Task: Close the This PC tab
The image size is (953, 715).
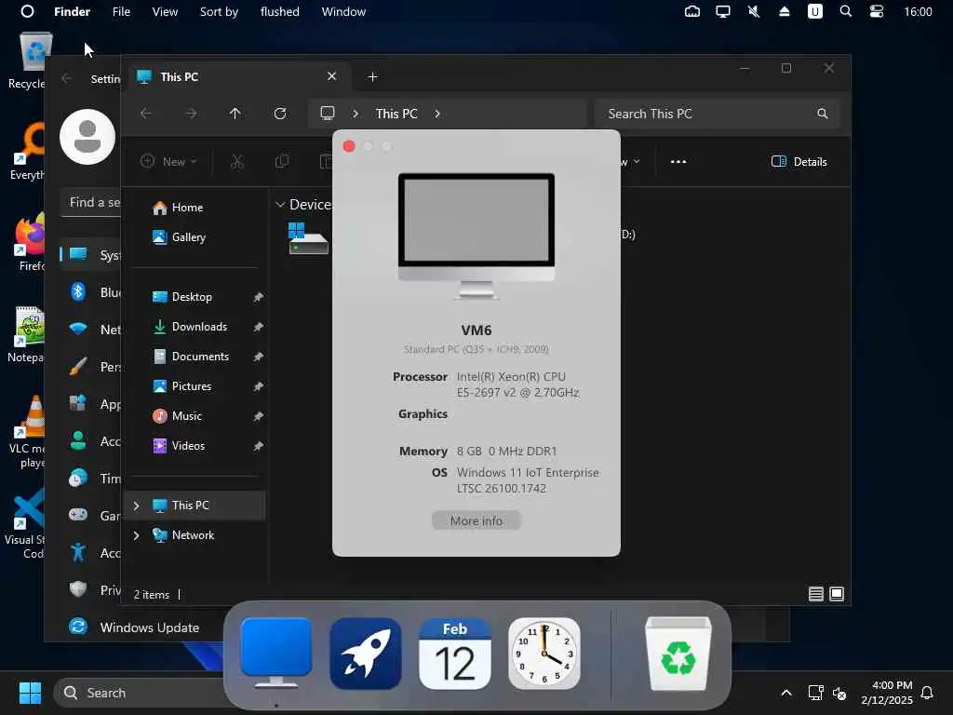Action: [332, 76]
